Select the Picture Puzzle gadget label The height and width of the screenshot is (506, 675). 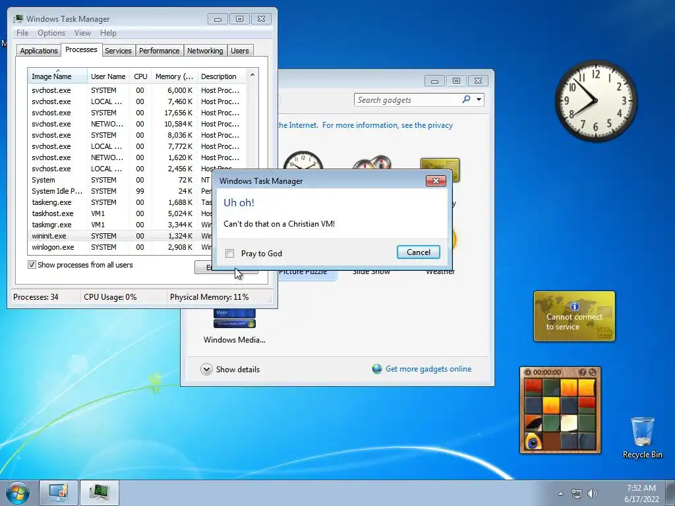click(303, 271)
